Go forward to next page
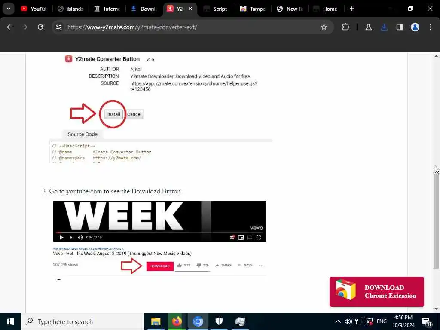Screen dimensions: 440x330 click(25, 27)
